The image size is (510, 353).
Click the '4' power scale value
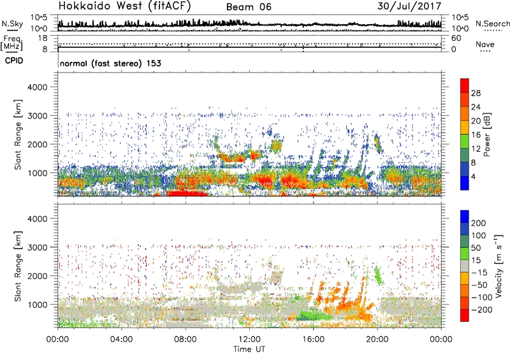[473, 177]
